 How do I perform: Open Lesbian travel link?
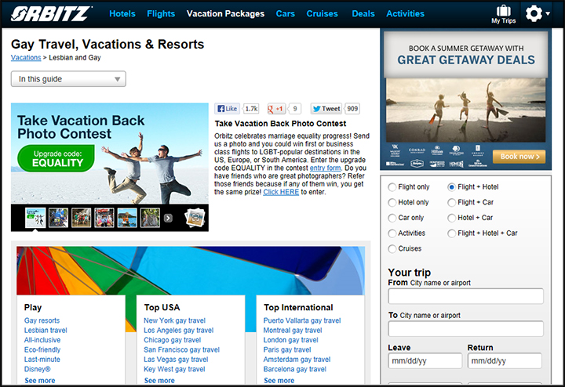(x=46, y=330)
